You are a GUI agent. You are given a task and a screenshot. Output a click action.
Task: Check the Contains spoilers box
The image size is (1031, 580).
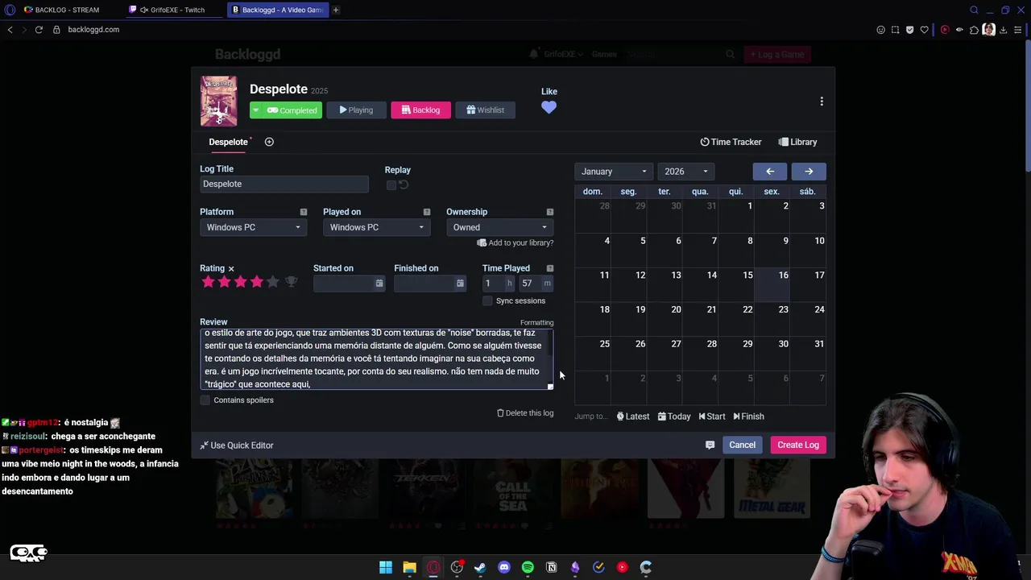205,400
